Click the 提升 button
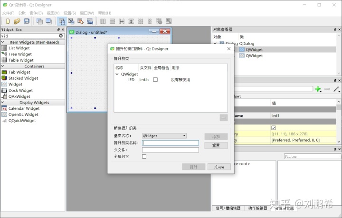This screenshot has height=218, width=342. click(x=194, y=167)
